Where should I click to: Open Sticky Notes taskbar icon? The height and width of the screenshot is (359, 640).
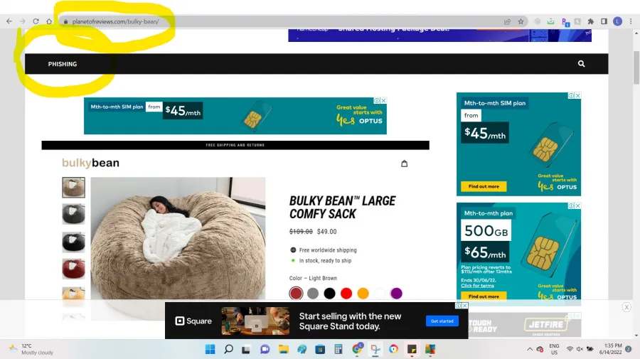coord(412,349)
